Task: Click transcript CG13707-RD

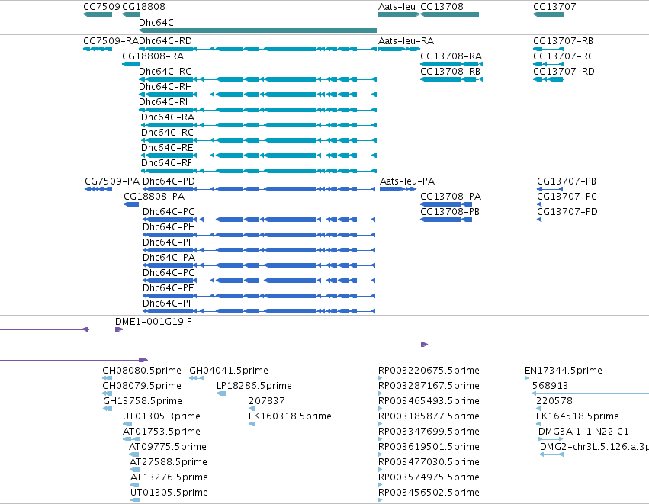Action: click(564, 72)
